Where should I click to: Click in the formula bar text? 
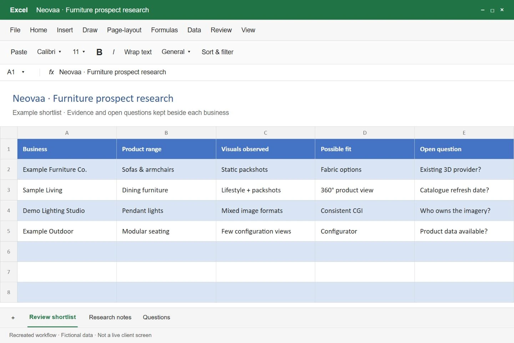click(112, 72)
